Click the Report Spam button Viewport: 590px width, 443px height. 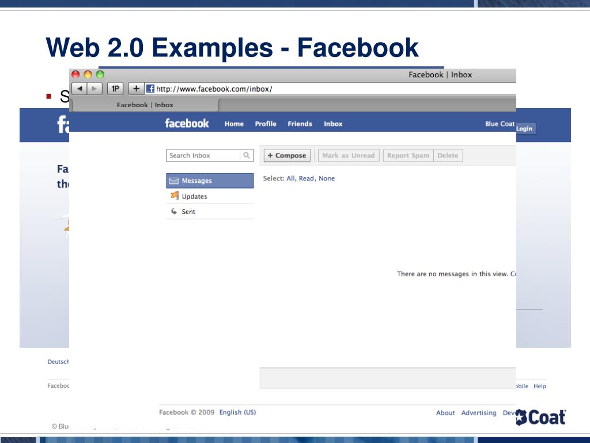pos(409,155)
